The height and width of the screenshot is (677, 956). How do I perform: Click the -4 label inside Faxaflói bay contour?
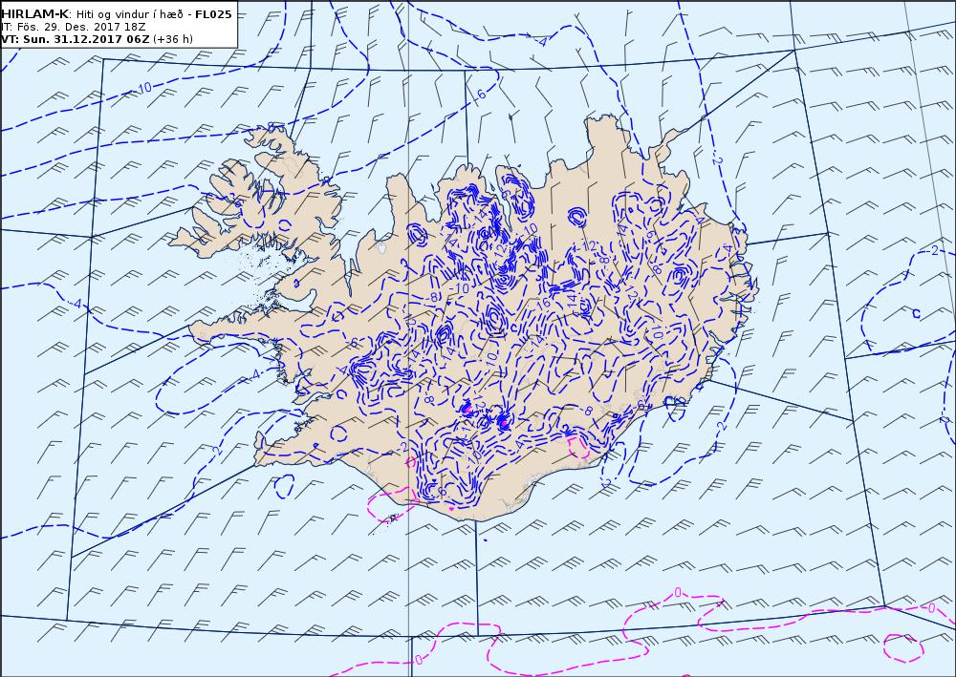pyautogui.click(x=254, y=373)
